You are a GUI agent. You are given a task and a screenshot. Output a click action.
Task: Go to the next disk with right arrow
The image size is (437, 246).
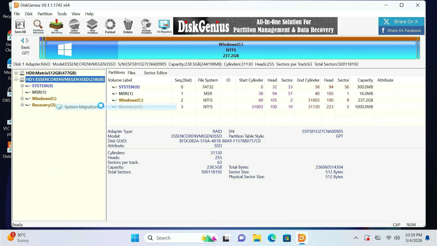[x=28, y=40]
